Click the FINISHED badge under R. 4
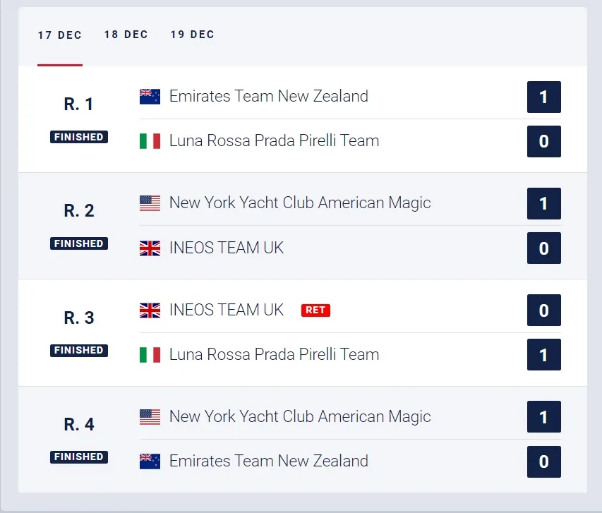This screenshot has height=513, width=602. [79, 457]
